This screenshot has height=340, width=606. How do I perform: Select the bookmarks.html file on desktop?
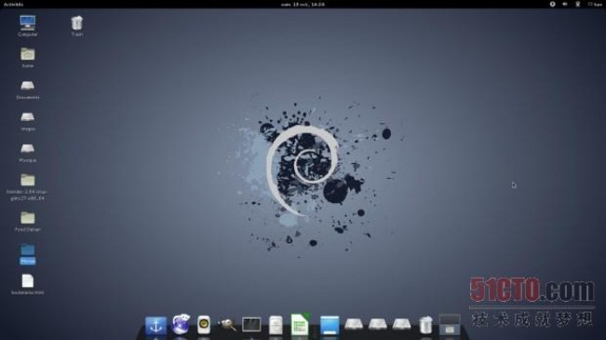click(27, 284)
